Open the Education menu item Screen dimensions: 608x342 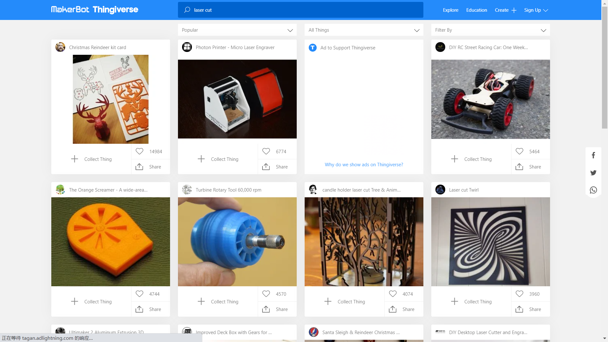[476, 10]
